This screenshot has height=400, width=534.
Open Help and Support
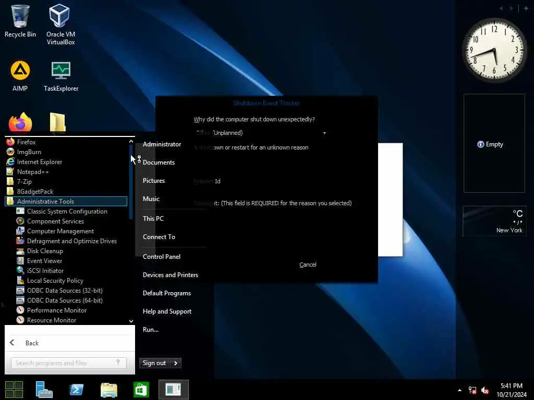[167, 311]
